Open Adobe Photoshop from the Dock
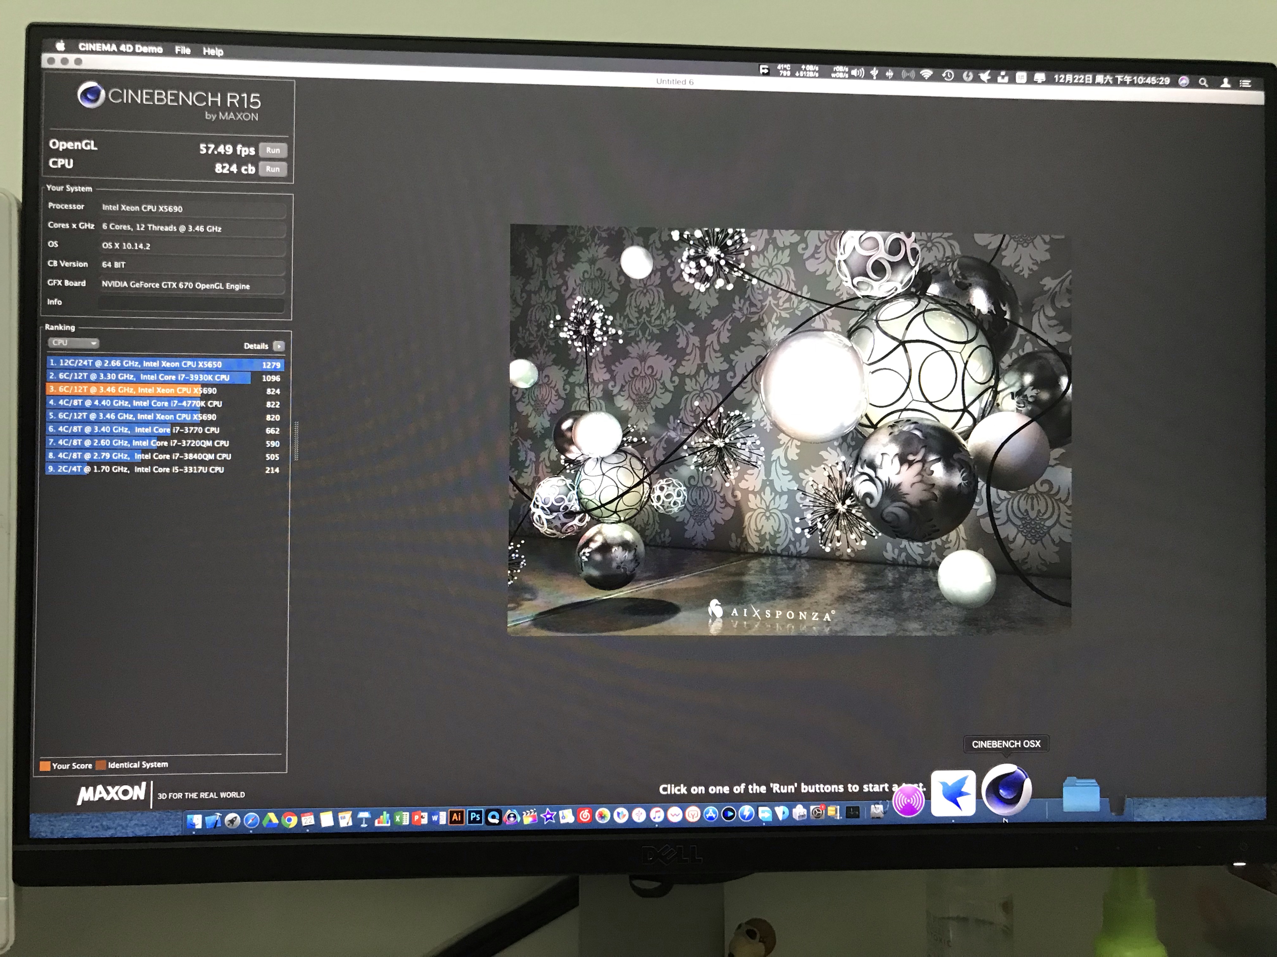This screenshot has width=1277, height=957. click(x=475, y=817)
